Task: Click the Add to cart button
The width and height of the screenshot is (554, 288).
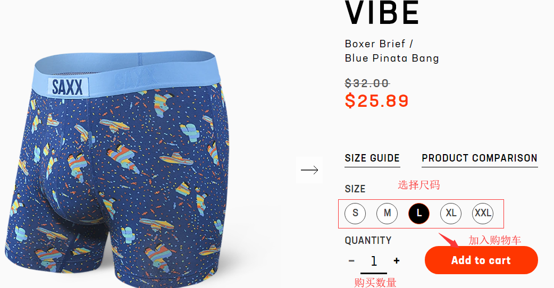Action: tap(481, 260)
